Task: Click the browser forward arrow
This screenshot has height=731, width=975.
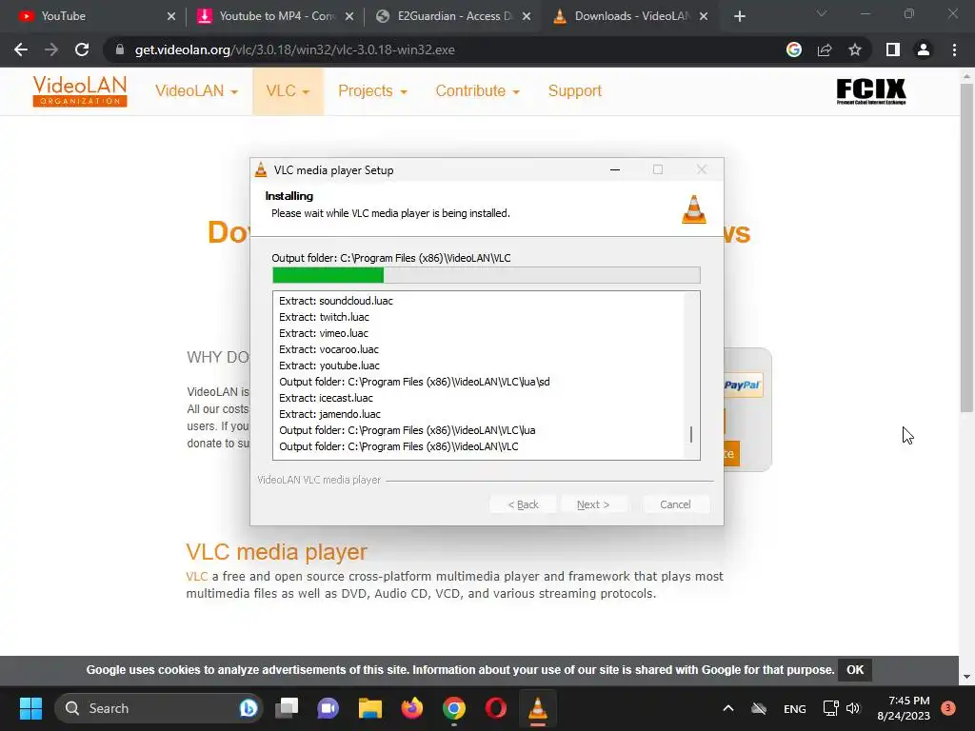Action: (51, 49)
